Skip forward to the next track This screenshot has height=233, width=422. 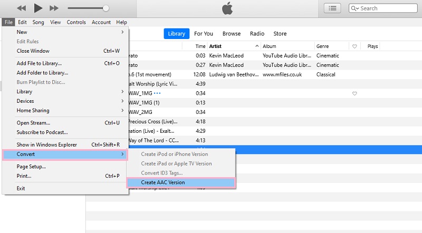click(x=54, y=8)
